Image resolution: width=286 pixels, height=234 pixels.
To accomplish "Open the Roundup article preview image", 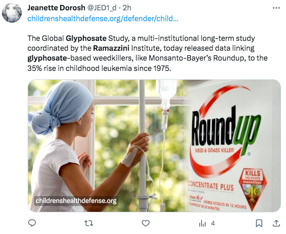I will click(x=154, y=146).
